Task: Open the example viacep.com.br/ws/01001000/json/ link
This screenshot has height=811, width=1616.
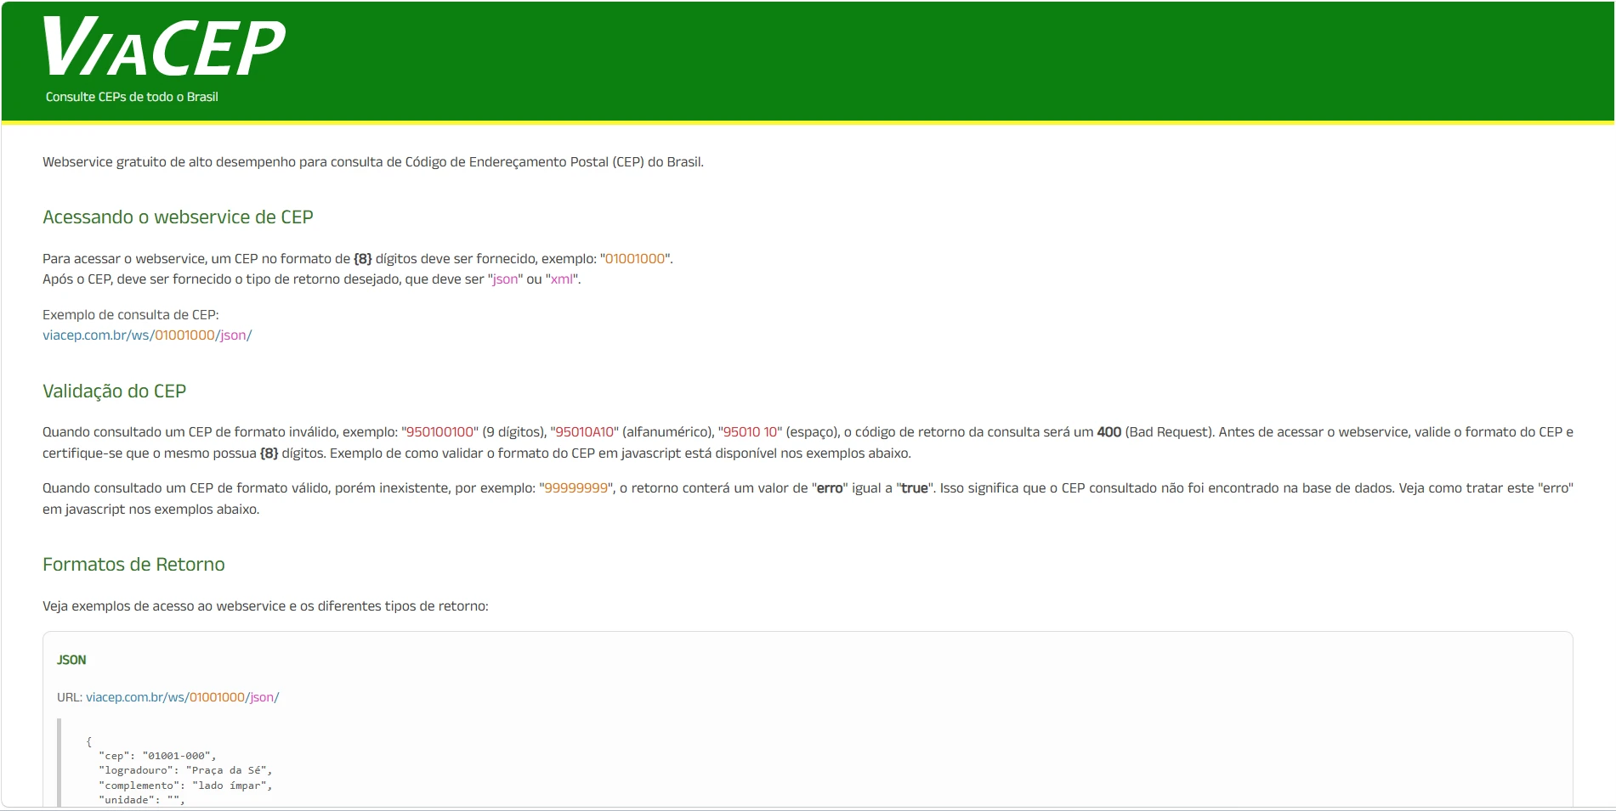Action: coord(147,335)
